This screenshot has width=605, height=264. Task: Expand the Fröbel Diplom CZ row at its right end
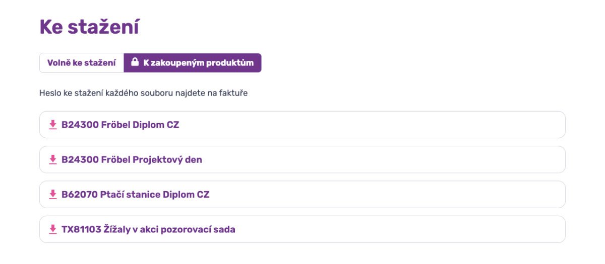pos(544,125)
